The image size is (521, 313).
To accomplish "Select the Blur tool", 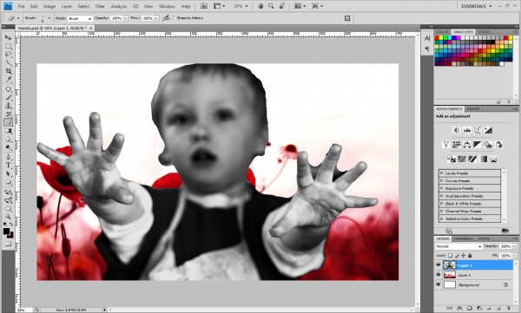I will tap(8, 139).
